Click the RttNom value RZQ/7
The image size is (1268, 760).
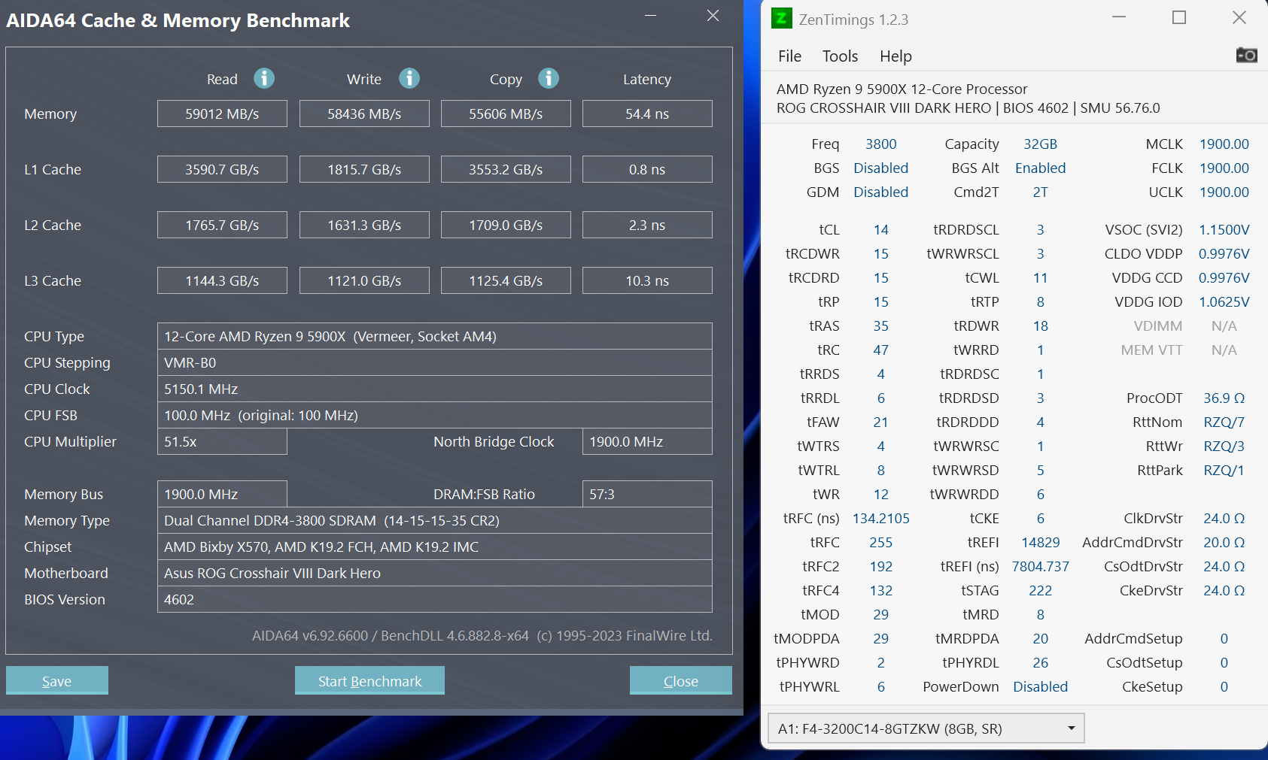click(1224, 422)
